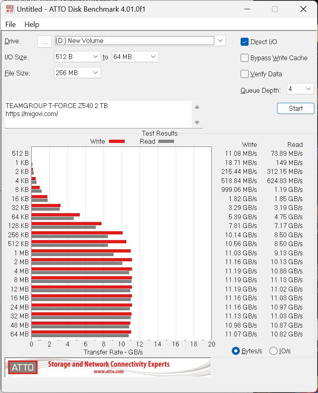
Task: Open the www.atto.com link in the banner
Action: pyautogui.click(x=109, y=371)
